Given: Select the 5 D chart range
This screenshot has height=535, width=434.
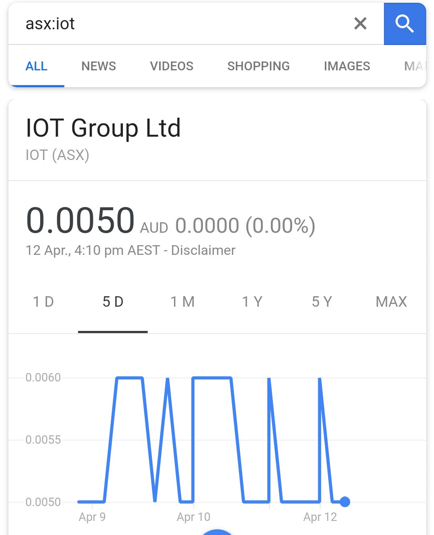Looking at the screenshot, I should 113,301.
